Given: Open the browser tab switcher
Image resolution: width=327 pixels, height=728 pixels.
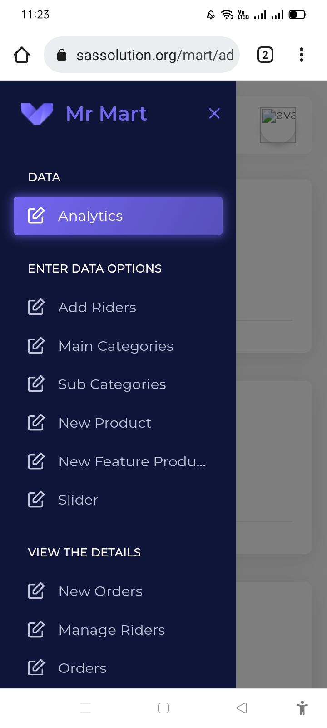Looking at the screenshot, I should (x=265, y=55).
